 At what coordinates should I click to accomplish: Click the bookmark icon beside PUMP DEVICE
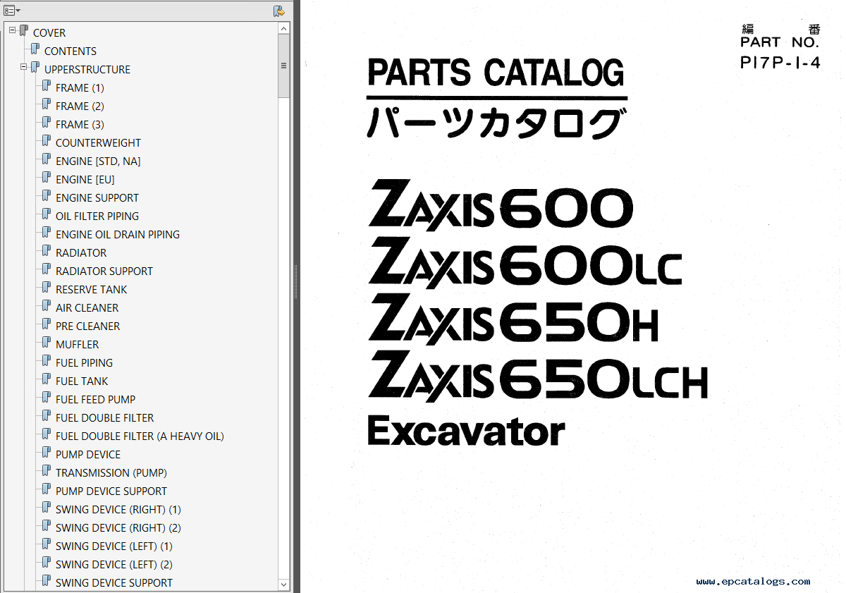point(47,453)
